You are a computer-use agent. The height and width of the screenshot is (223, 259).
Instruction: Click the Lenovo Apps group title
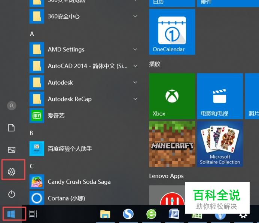166,176
